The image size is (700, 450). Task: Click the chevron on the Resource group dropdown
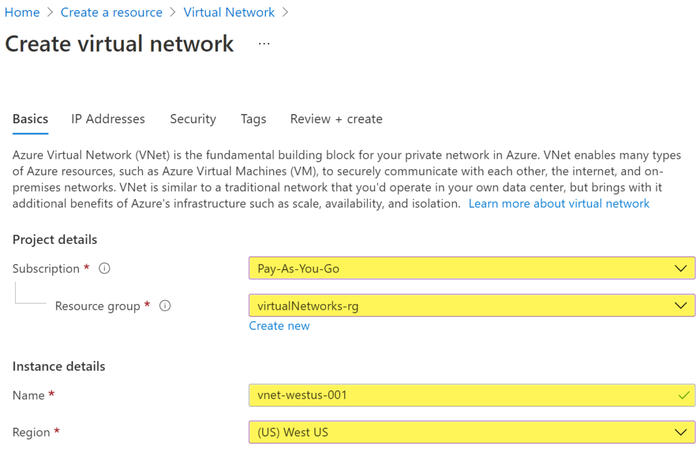click(x=680, y=305)
